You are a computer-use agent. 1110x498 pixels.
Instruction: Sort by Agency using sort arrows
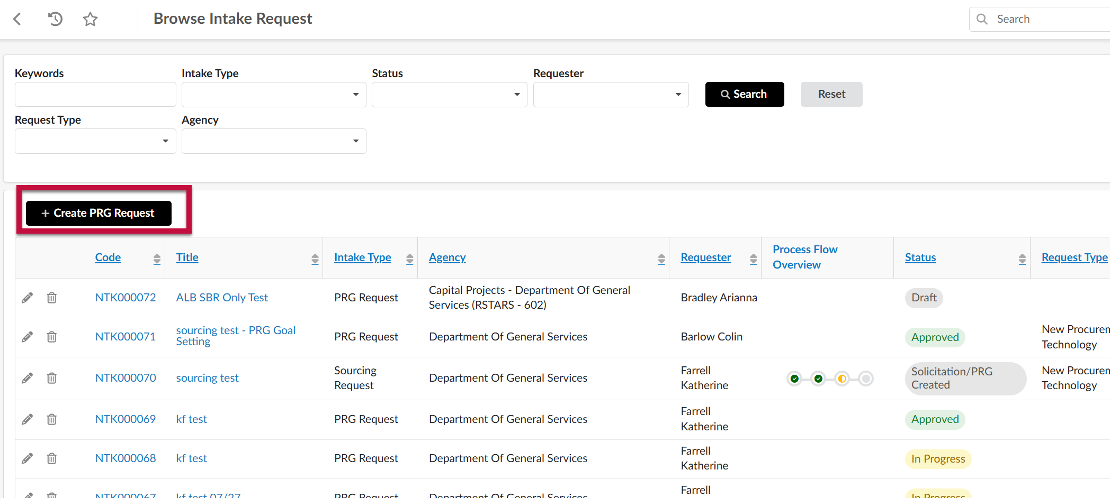pyautogui.click(x=661, y=259)
